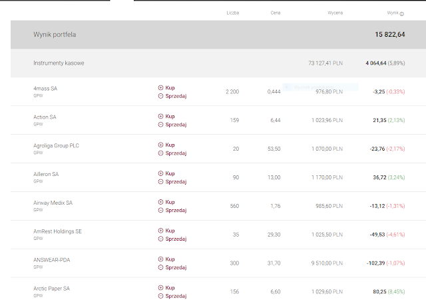426x300 pixels.
Task: Click minus icon in Airway Medix SA row
Action: [x=160, y=210]
